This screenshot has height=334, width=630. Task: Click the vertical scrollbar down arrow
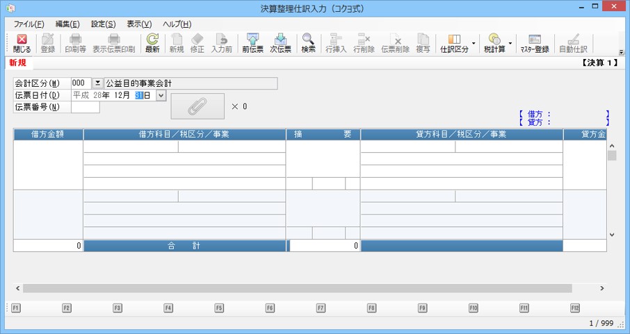pos(612,235)
